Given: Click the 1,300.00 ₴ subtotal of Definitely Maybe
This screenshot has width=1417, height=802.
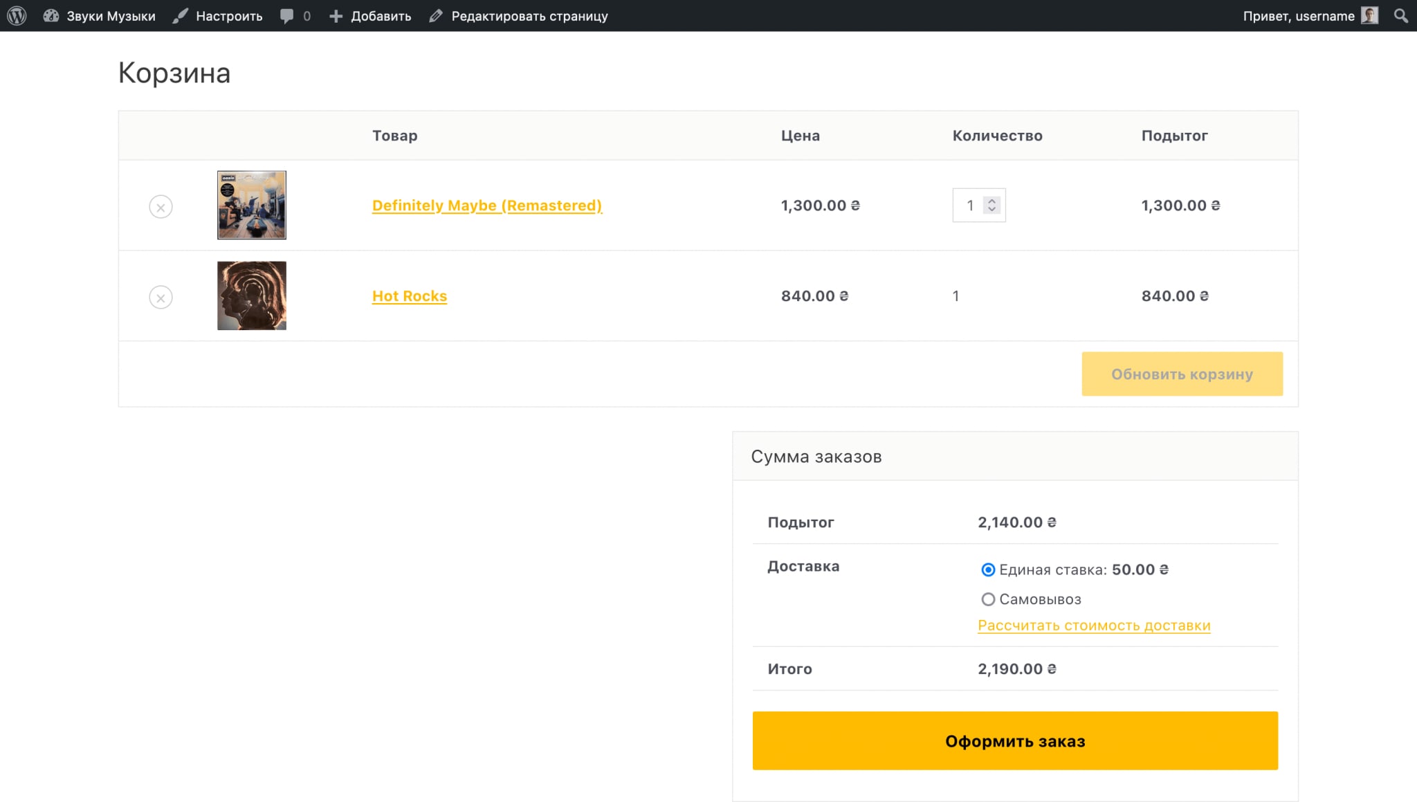Looking at the screenshot, I should coord(1181,206).
